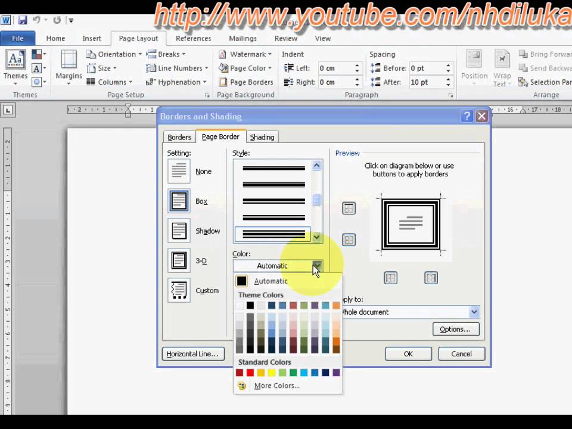Expand the Apply to Whole document dropdown

[474, 312]
